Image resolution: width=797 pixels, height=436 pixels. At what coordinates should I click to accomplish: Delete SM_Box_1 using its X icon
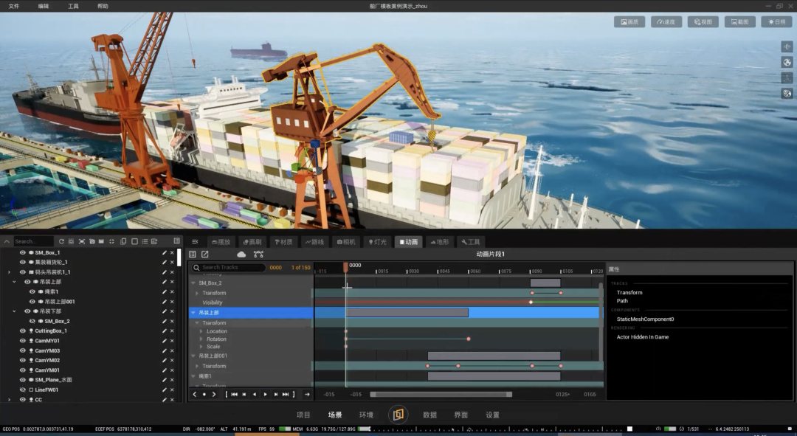click(172, 252)
